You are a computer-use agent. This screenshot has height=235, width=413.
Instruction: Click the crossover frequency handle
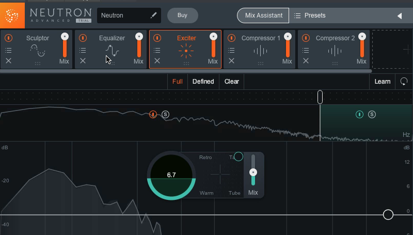coord(320,97)
